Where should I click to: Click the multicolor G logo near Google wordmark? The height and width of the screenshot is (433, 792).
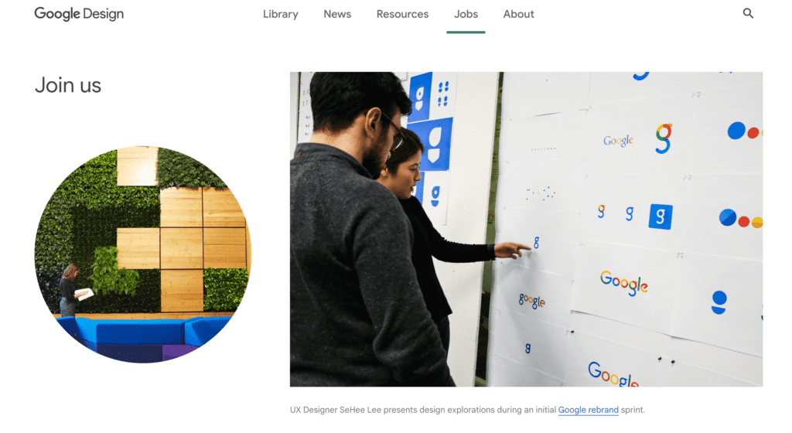click(x=664, y=138)
